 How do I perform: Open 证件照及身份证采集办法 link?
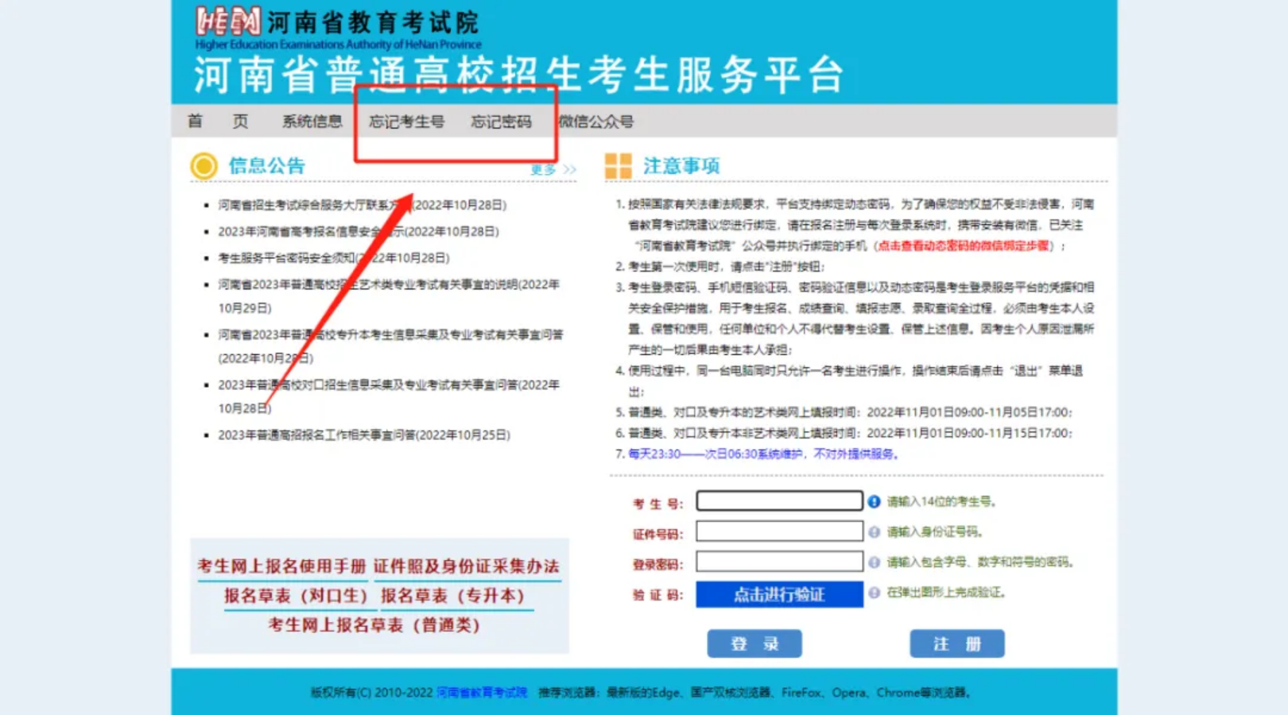(x=466, y=566)
